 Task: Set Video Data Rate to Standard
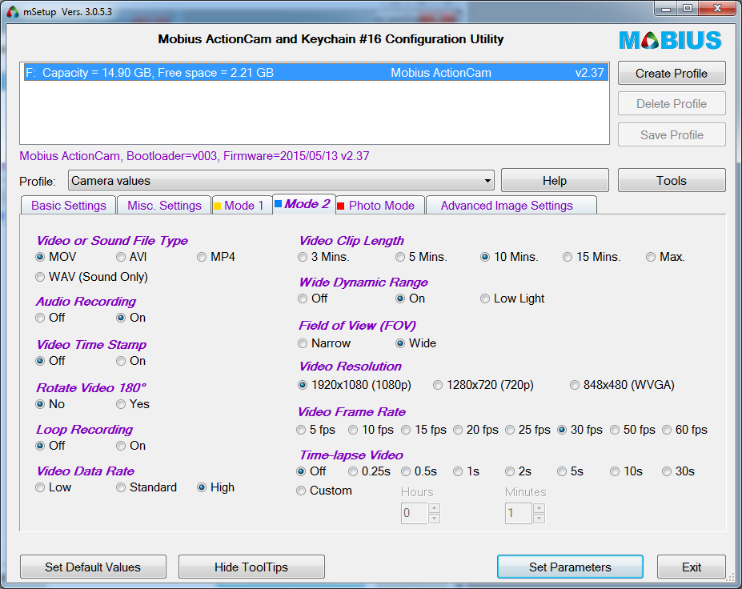coord(146,487)
